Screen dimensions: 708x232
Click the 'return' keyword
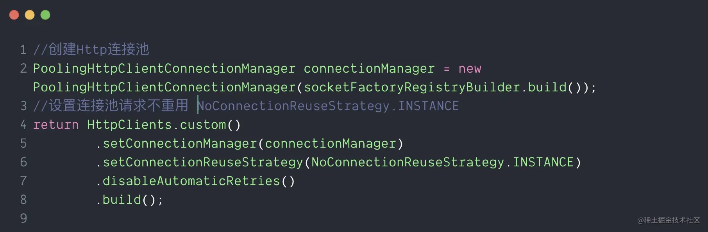(x=56, y=125)
